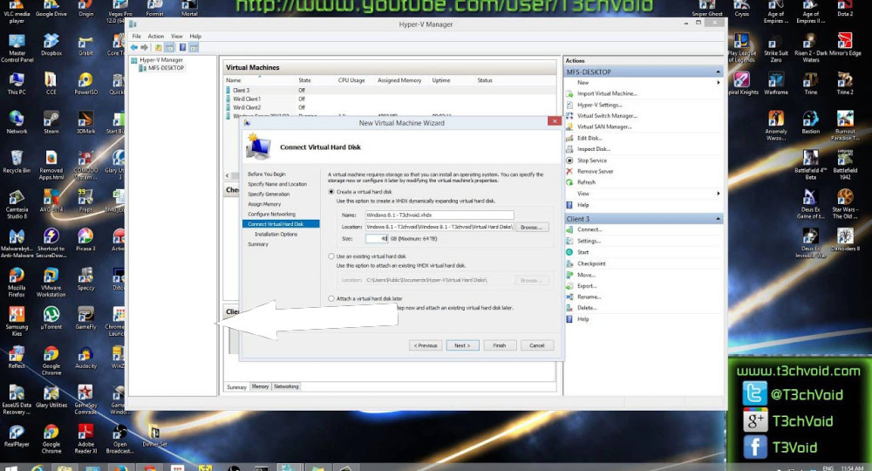Screen dimensions: 872x471
Task: Open Hyper-V Settings action
Action: 600,105
